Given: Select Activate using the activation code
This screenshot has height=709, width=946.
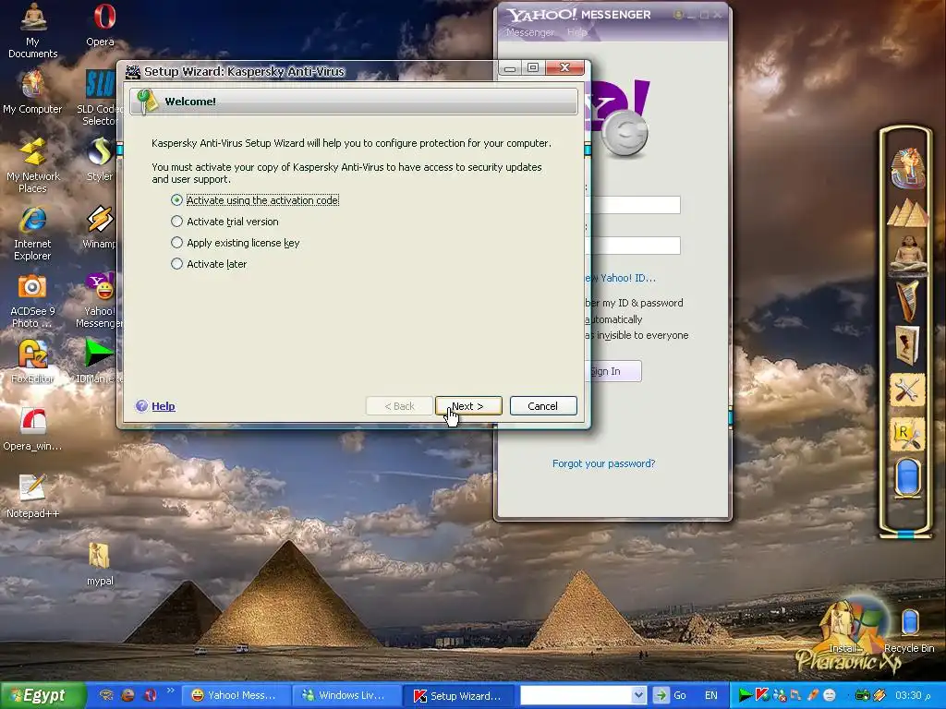Looking at the screenshot, I should 255,200.
